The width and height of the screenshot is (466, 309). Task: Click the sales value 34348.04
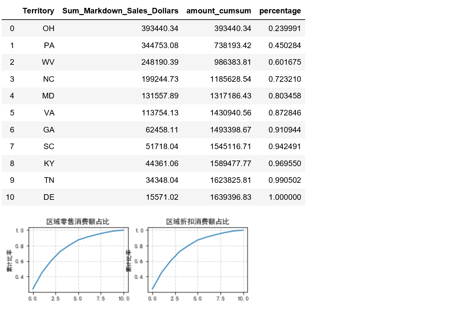(x=162, y=180)
